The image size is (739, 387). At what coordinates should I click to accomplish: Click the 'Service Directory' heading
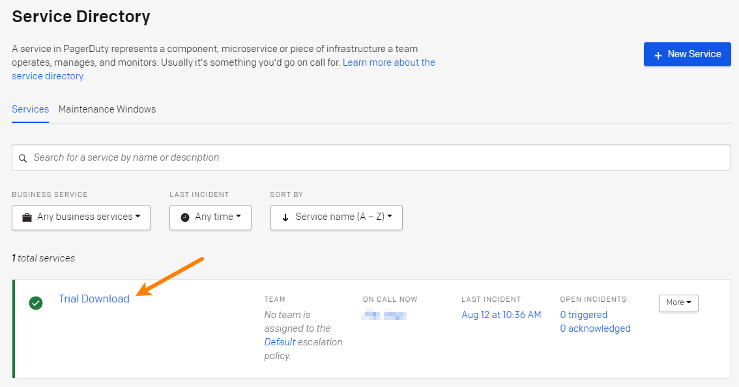pyautogui.click(x=81, y=16)
